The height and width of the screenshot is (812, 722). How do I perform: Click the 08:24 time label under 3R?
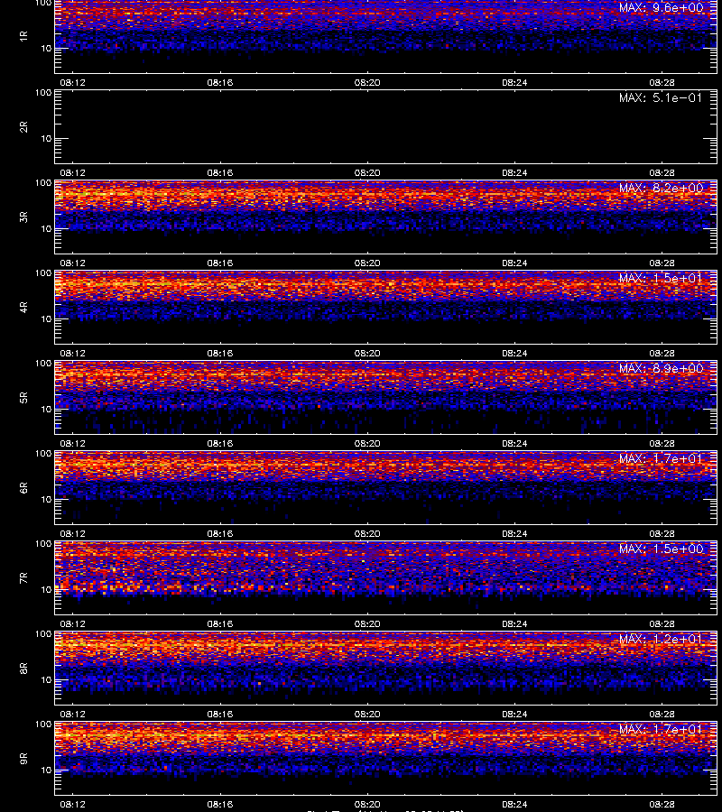point(514,263)
